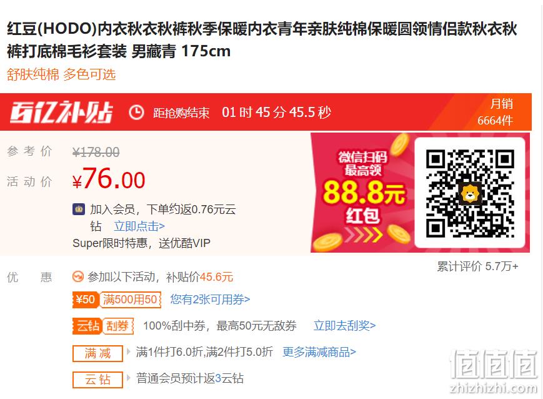Click the 百亿补贴 logo banner
The image size is (543, 399).
tap(61, 113)
